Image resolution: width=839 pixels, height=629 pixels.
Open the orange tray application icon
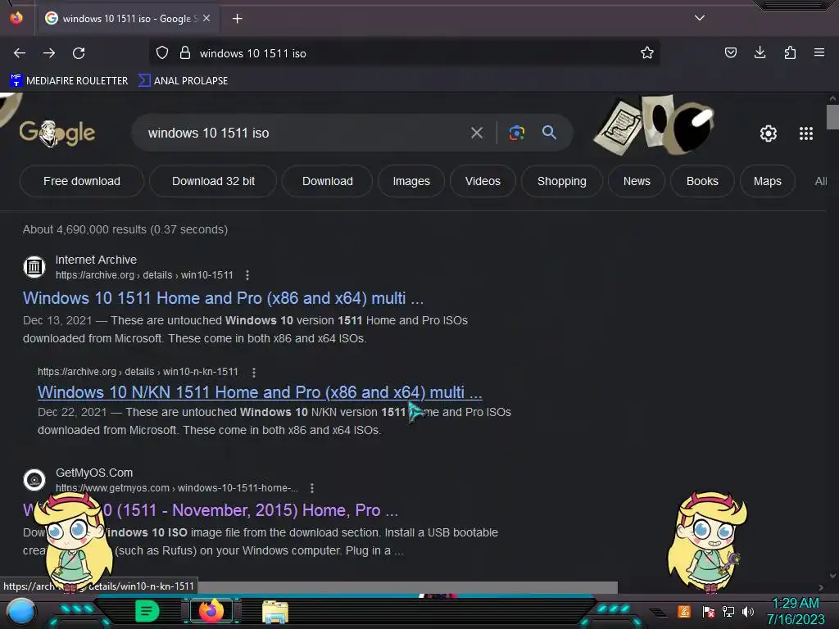684,611
